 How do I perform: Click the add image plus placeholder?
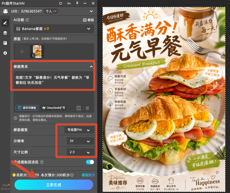pyautogui.click(x=22, y=52)
